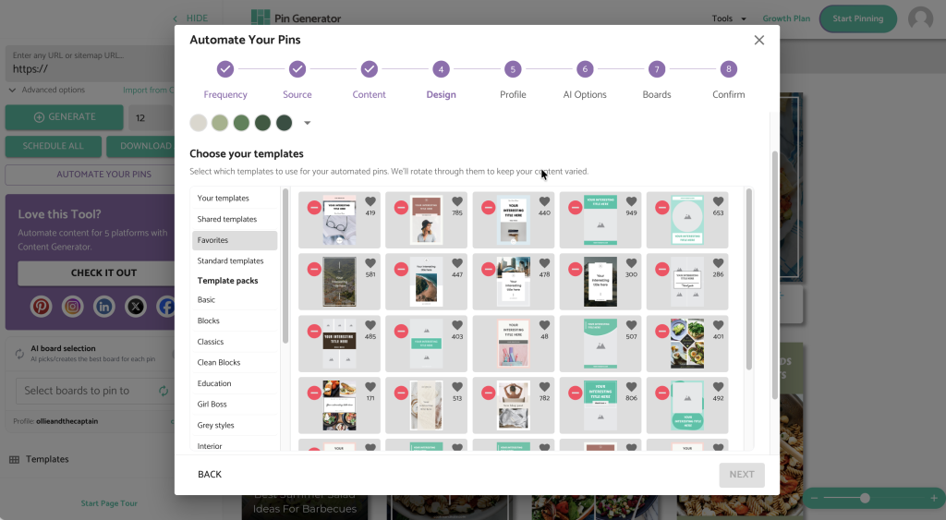Select Standard templates category

coord(235,261)
